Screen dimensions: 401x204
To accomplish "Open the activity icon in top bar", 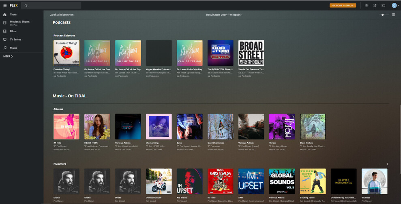I will tap(367, 5).
